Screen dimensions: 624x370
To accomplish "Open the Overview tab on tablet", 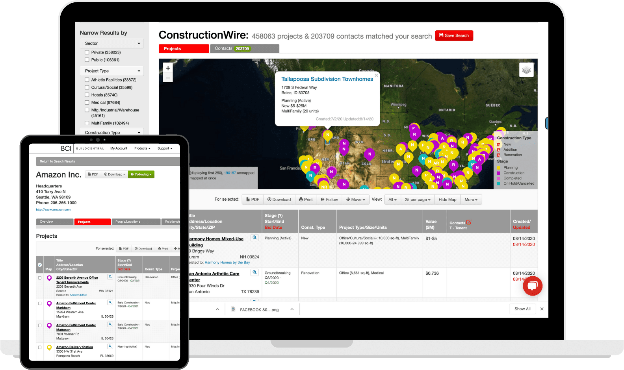I will [x=54, y=222].
